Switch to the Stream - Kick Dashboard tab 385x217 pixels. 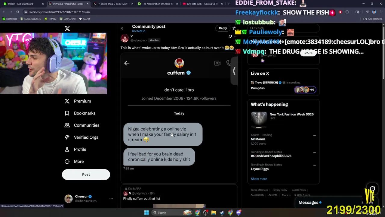(23, 4)
